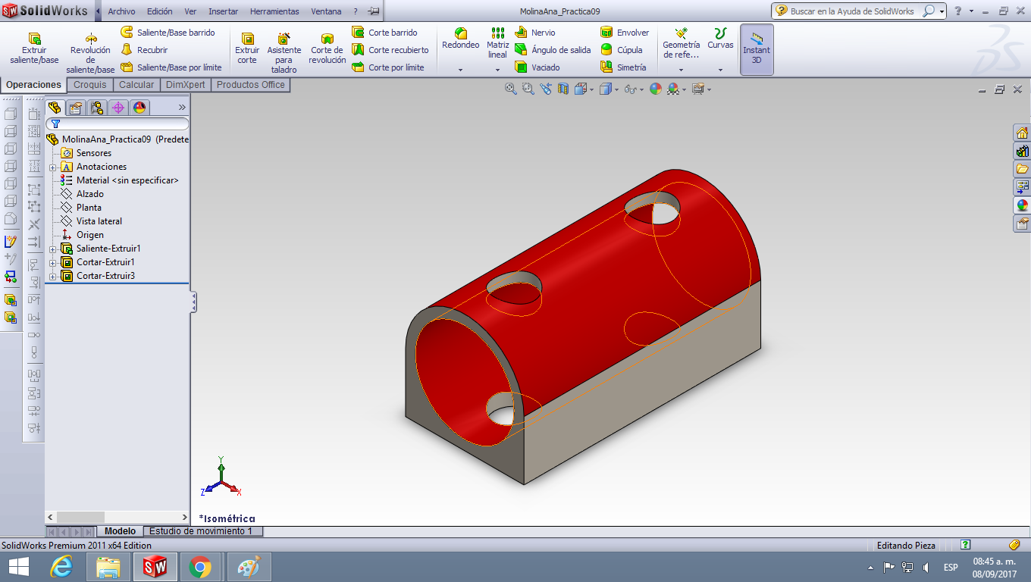1031x582 pixels.
Task: Mute system volume from the tray
Action: coord(926,565)
